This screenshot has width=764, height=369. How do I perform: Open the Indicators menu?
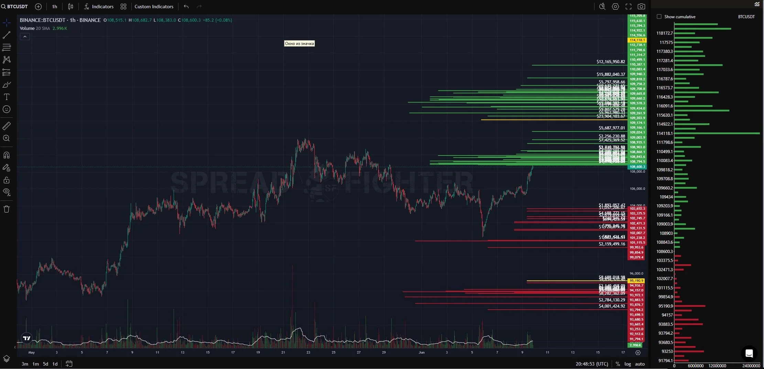pyautogui.click(x=99, y=7)
